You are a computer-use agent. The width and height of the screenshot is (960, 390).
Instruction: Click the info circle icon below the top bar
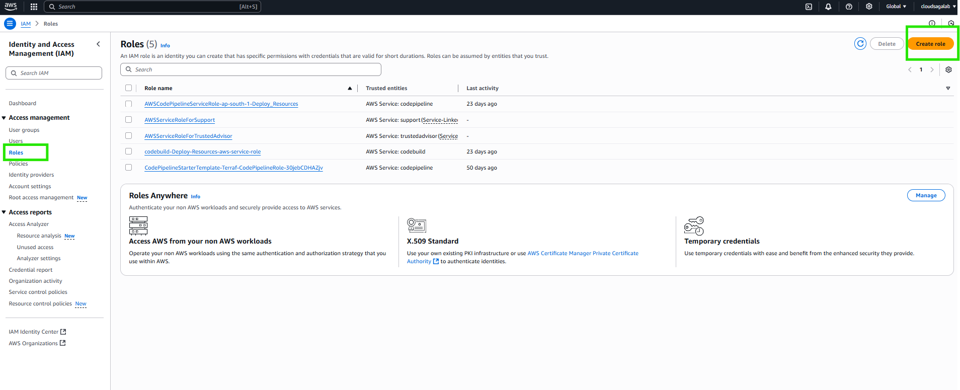coord(932,24)
